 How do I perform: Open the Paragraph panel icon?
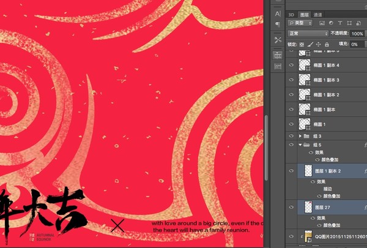[278, 24]
